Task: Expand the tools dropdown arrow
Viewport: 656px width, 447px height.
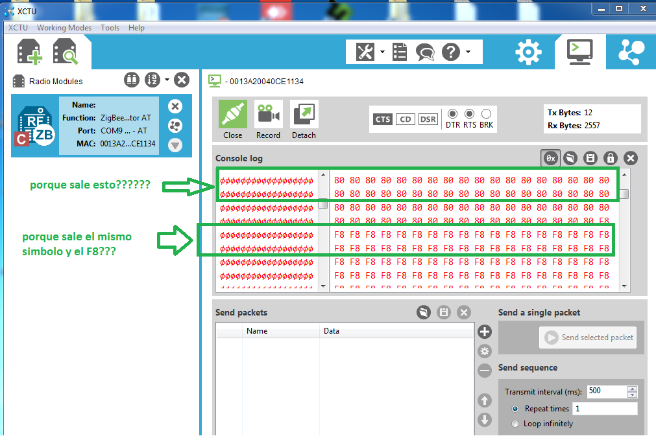Action: point(382,52)
